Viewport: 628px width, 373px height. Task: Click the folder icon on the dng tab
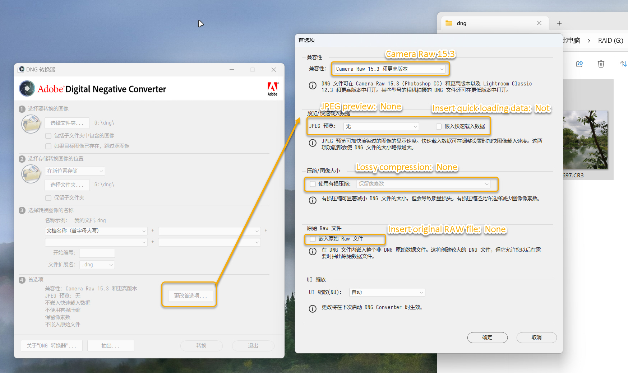(449, 23)
